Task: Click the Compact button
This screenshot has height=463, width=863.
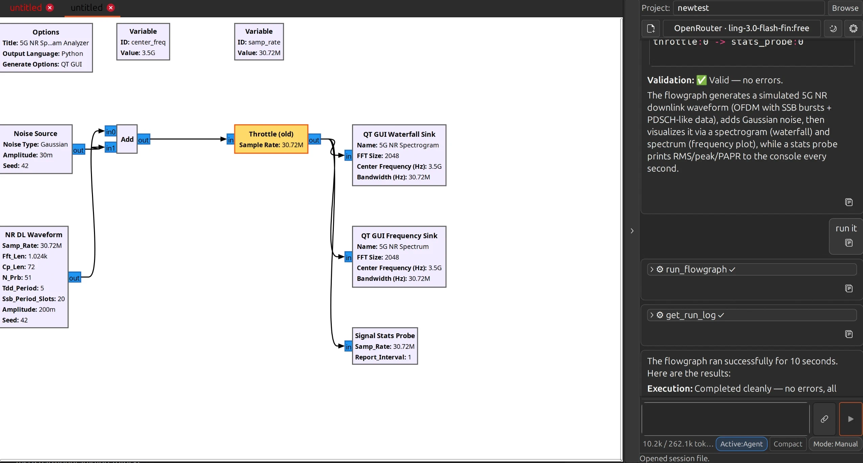Action: point(788,444)
